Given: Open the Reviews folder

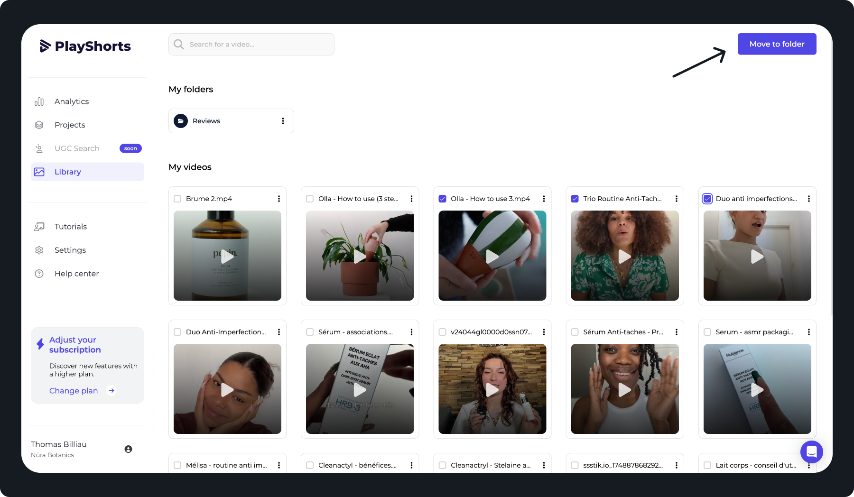Looking at the screenshot, I should [231, 121].
